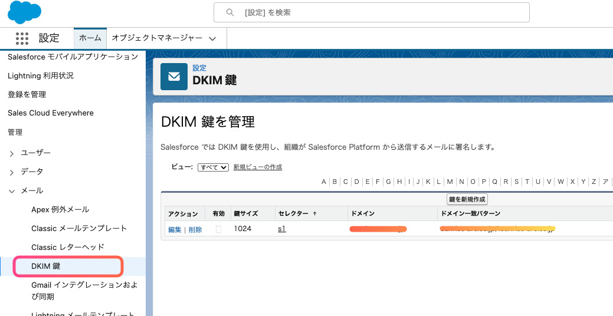Viewport: 613px width, 316px height.
Task: Open Classic レターヘッド in sidebar
Action: [68, 247]
